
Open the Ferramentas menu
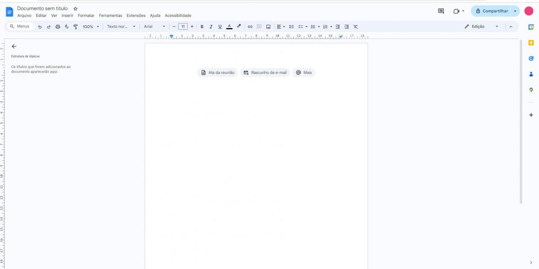111,16
